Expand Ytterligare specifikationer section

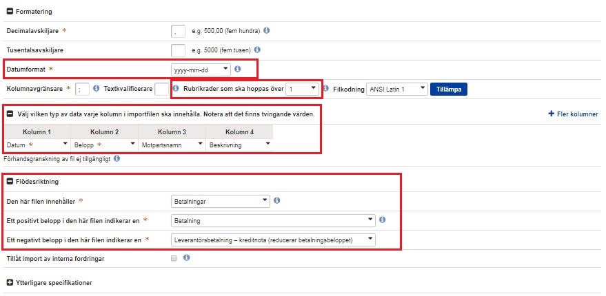(10, 282)
